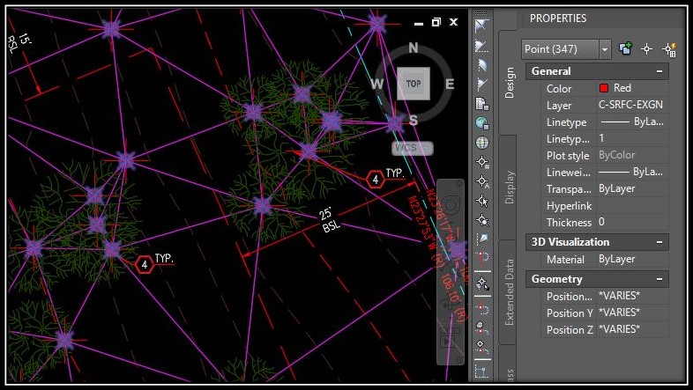693x390 pixels.
Task: Click the Position Y *VARIES* value
Action: pyautogui.click(x=632, y=313)
